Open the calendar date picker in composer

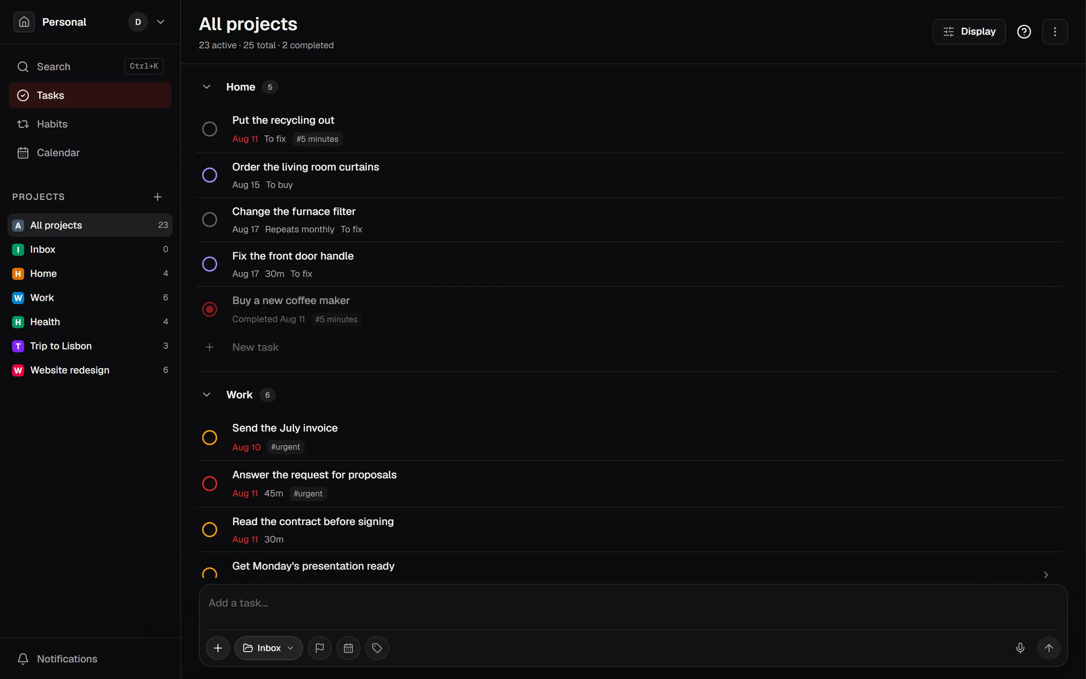[348, 648]
